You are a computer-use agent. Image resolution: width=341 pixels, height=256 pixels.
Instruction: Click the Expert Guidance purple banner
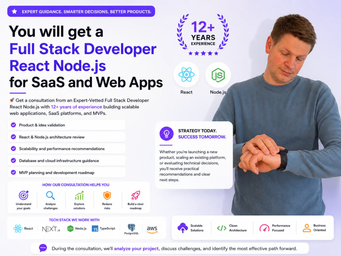81,11
